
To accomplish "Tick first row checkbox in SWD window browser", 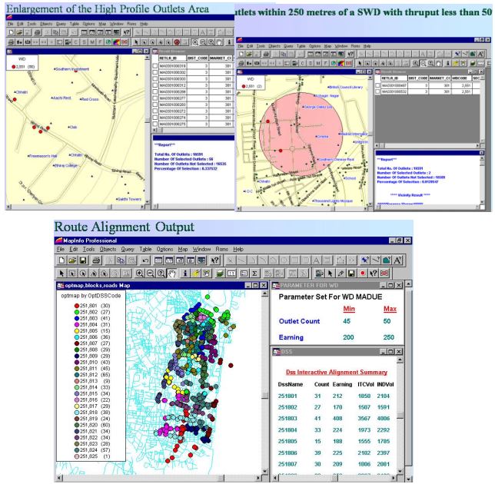I will tap(377, 85).
